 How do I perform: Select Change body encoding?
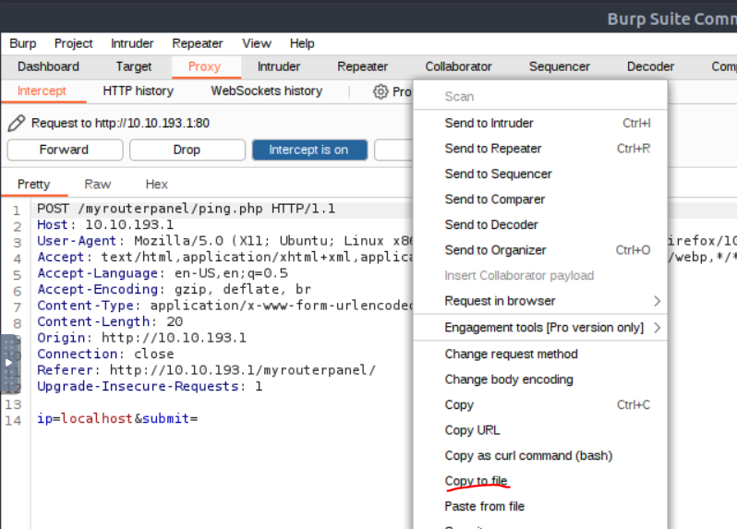[540, 379]
